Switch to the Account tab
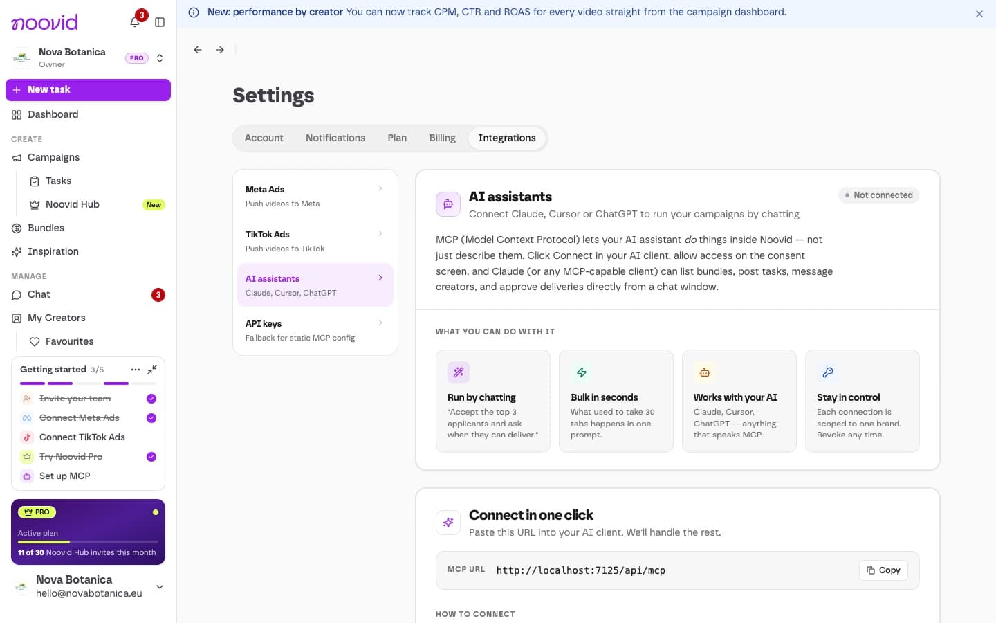Screen dimensions: 996x623 click(264, 138)
